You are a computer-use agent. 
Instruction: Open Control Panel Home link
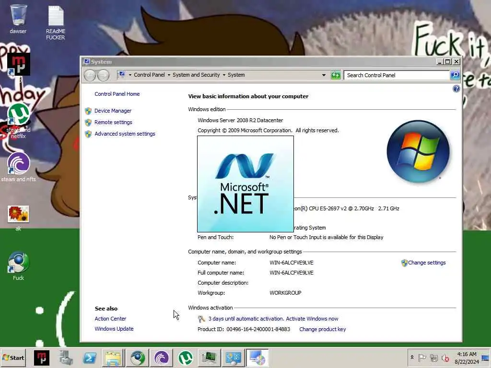[117, 94]
